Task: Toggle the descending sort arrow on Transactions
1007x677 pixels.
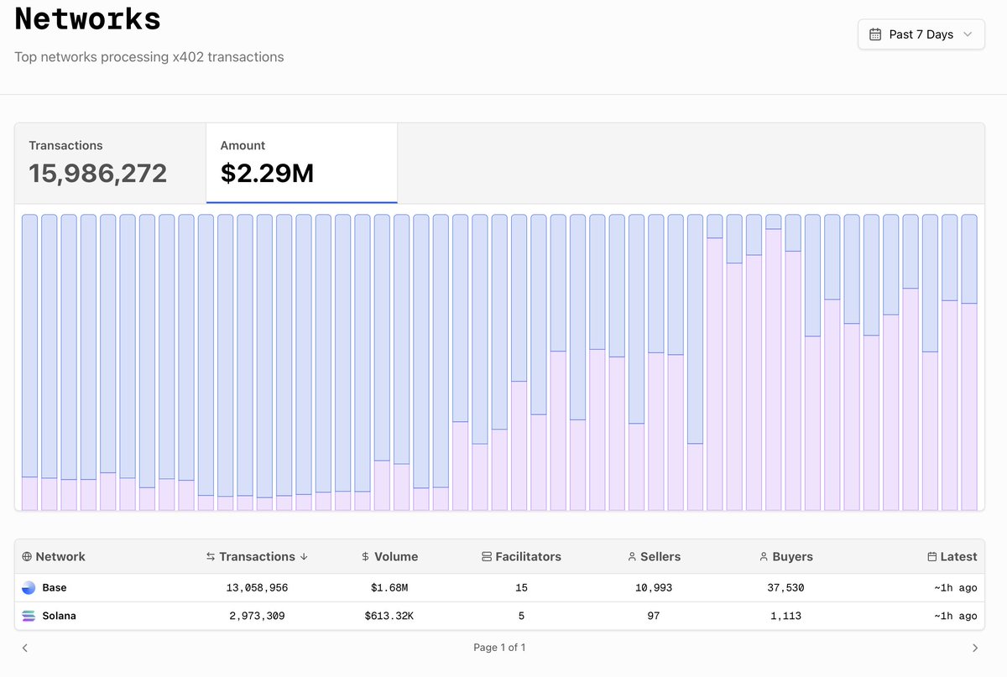Action: point(304,557)
